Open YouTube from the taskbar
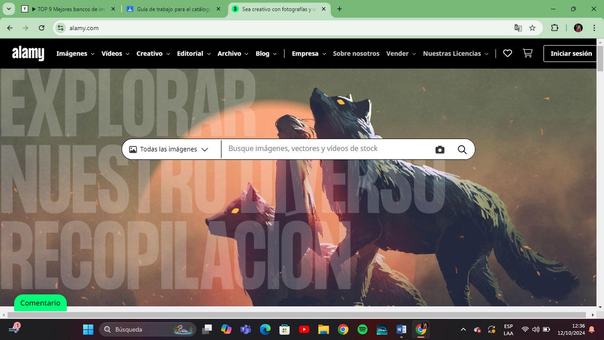This screenshot has width=604, height=340. click(304, 329)
